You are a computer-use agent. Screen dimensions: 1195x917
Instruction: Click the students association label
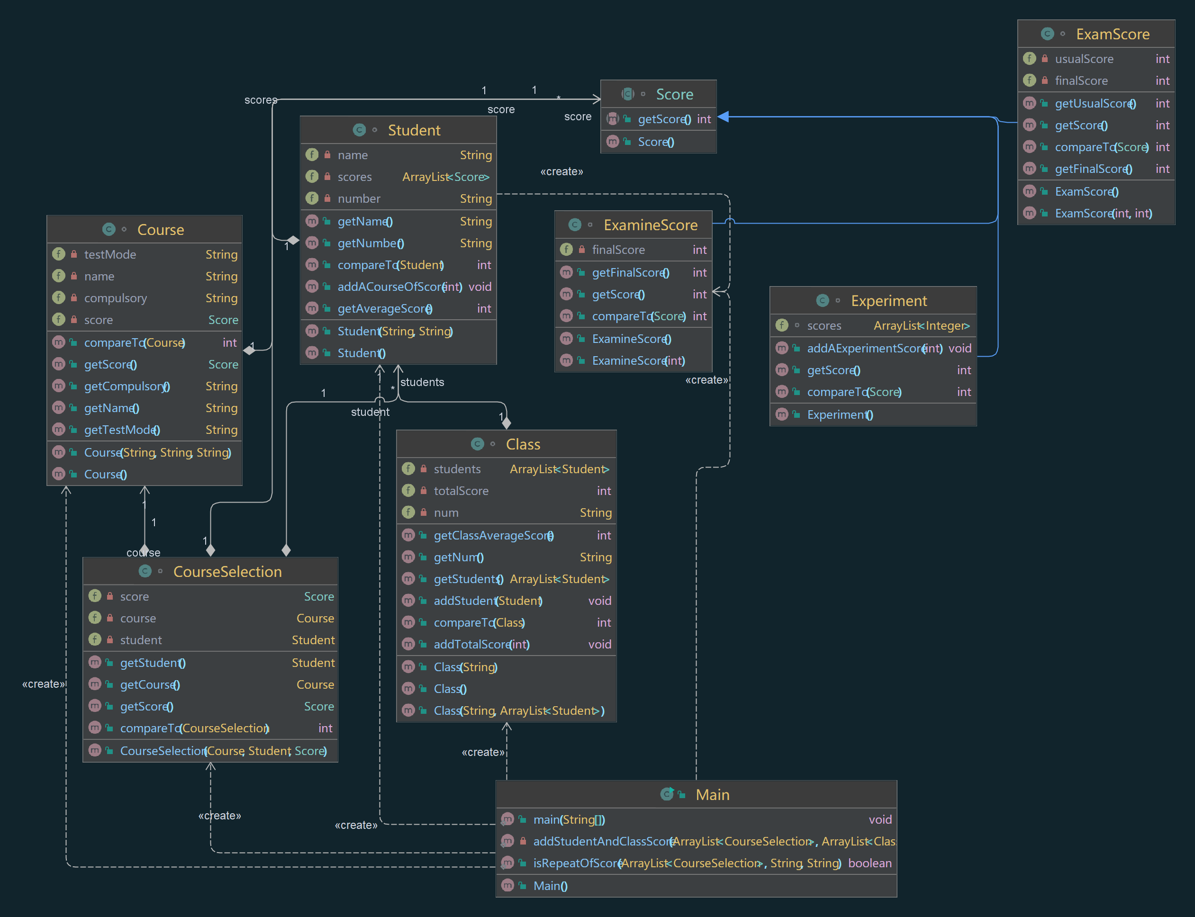(422, 382)
